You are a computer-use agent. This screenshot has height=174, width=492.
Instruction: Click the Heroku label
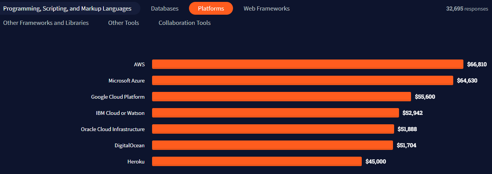click(136, 162)
